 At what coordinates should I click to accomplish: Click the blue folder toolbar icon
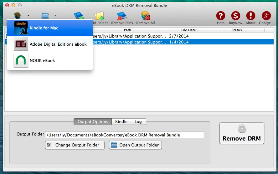(x=45, y=15)
